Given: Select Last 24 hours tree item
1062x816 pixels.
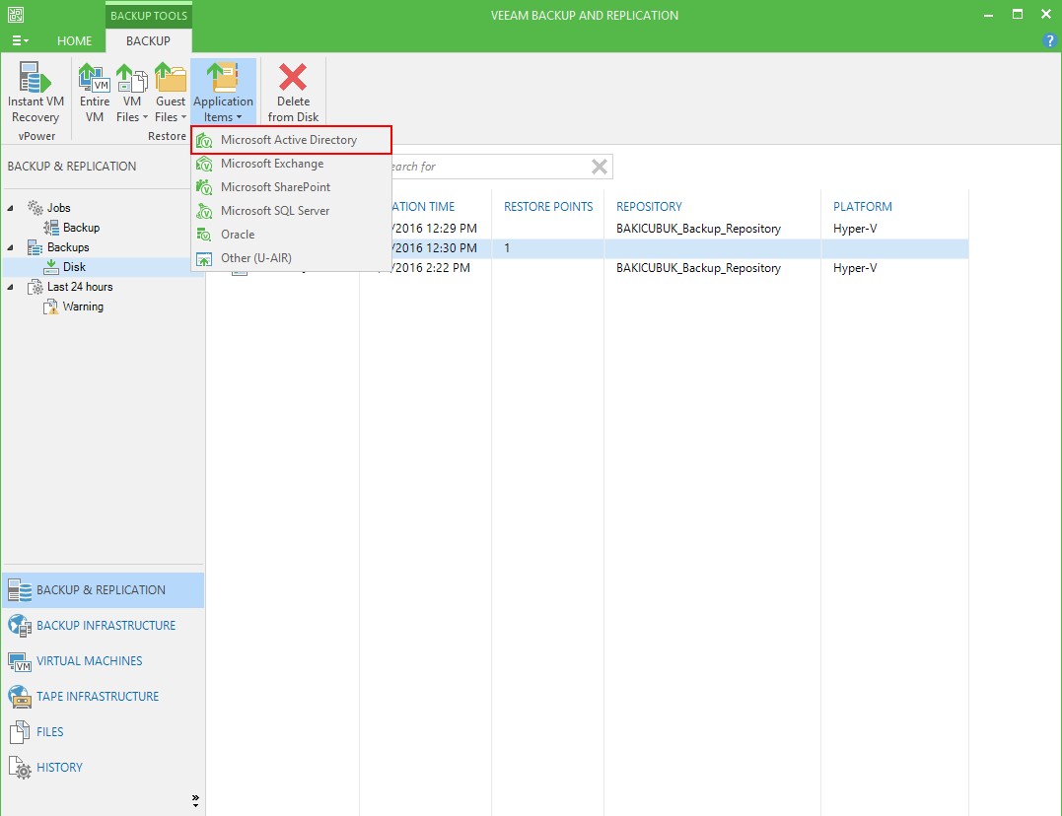Looking at the screenshot, I should point(80,287).
